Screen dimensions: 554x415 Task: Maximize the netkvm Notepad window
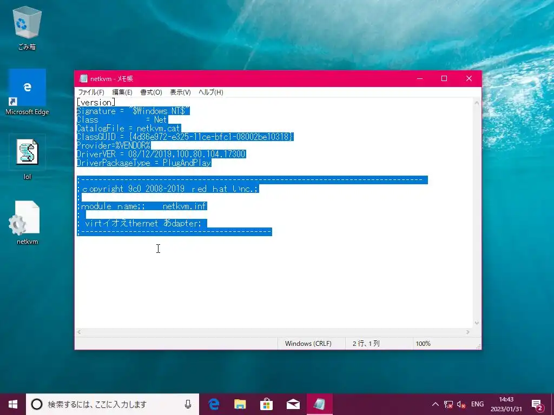coord(444,78)
